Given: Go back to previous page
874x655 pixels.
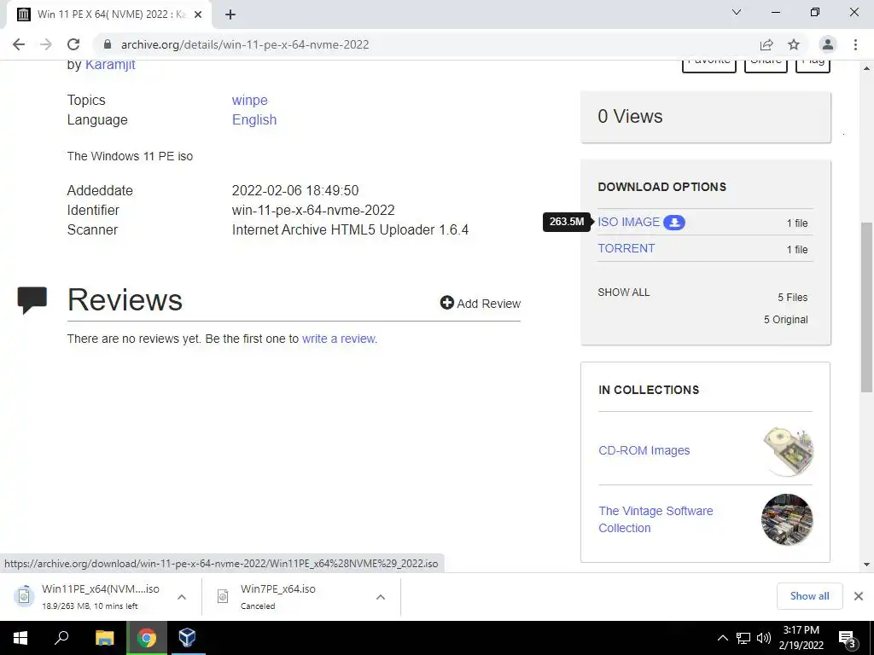Looking at the screenshot, I should click(19, 44).
